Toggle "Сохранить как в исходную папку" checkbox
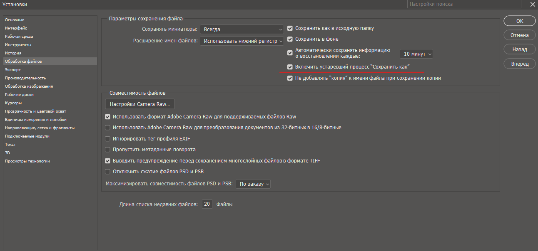Image resolution: width=538 pixels, height=251 pixels. (x=290, y=29)
